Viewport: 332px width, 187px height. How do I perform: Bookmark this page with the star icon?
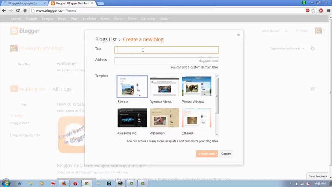313,11
